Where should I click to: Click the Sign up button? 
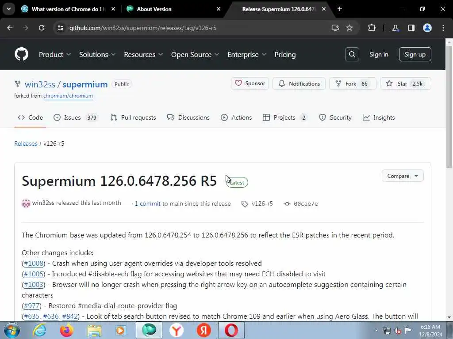click(415, 54)
